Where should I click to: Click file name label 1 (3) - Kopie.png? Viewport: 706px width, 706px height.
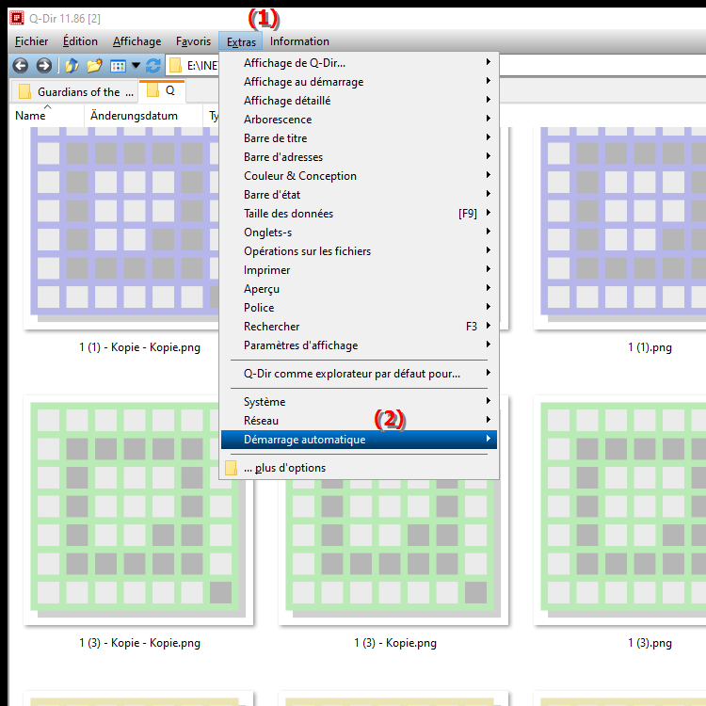(394, 643)
